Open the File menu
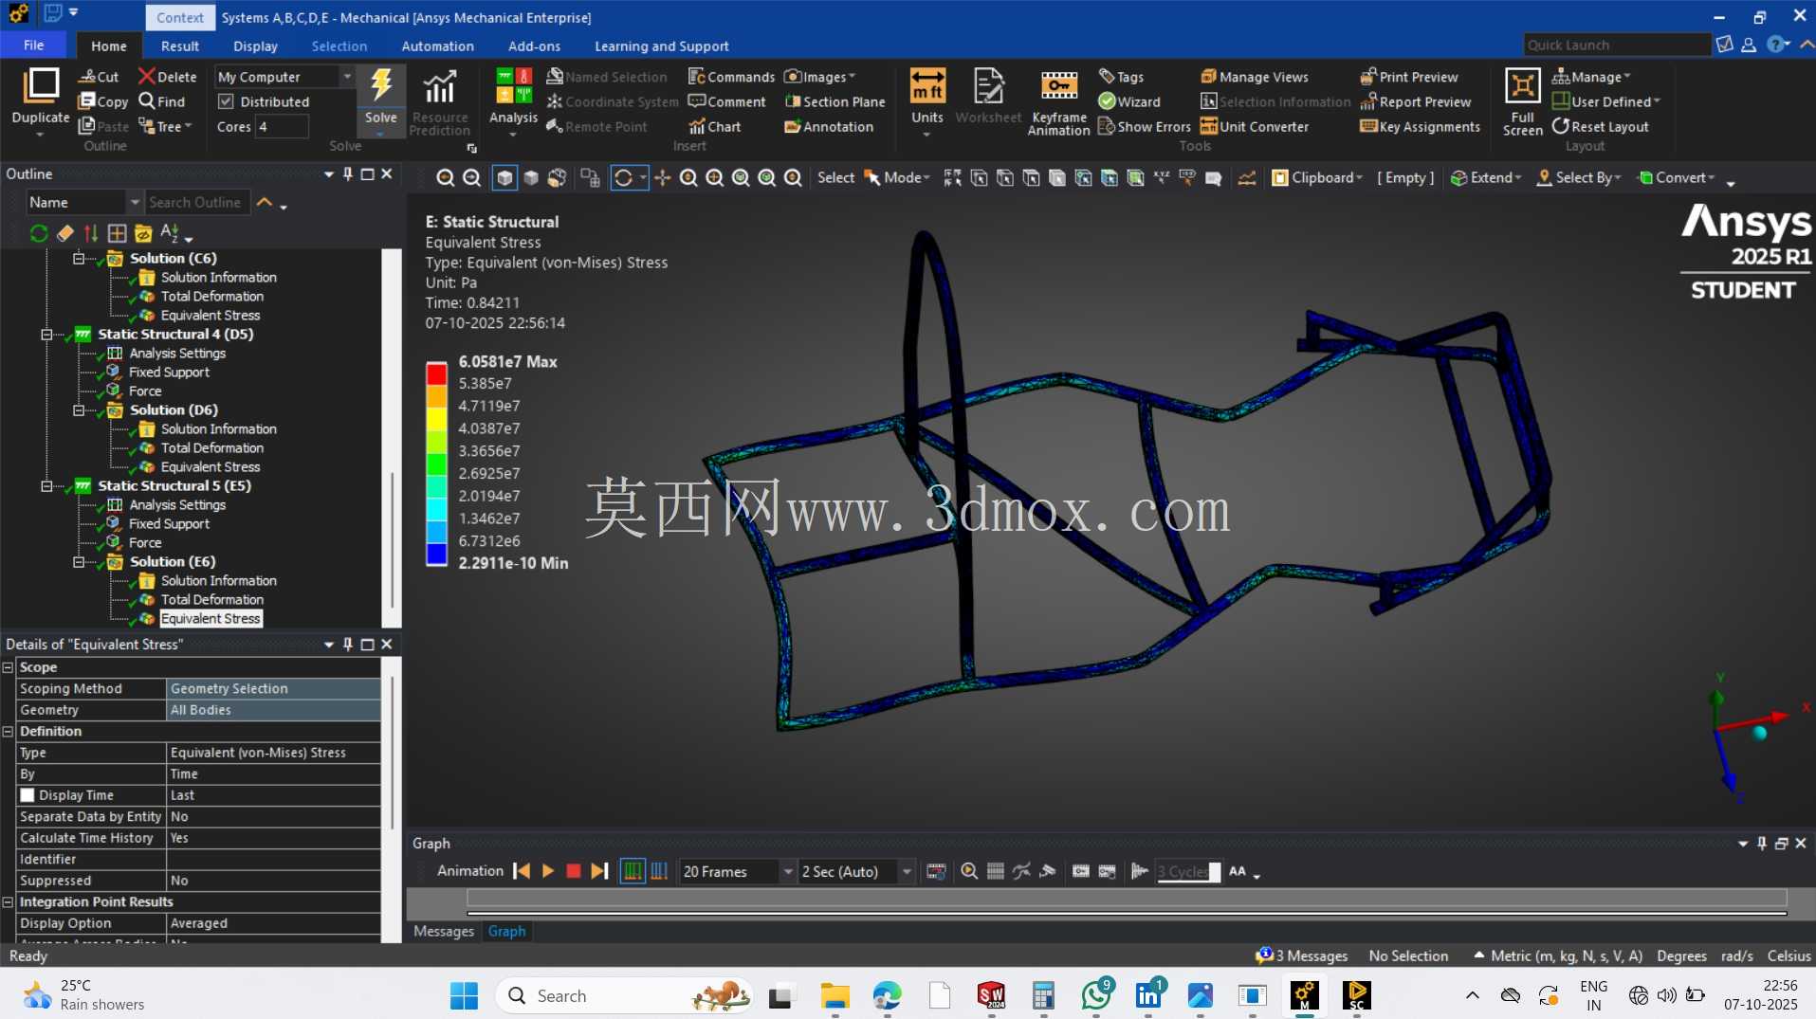Screen dimensions: 1816x1019 pyautogui.click(x=33, y=45)
